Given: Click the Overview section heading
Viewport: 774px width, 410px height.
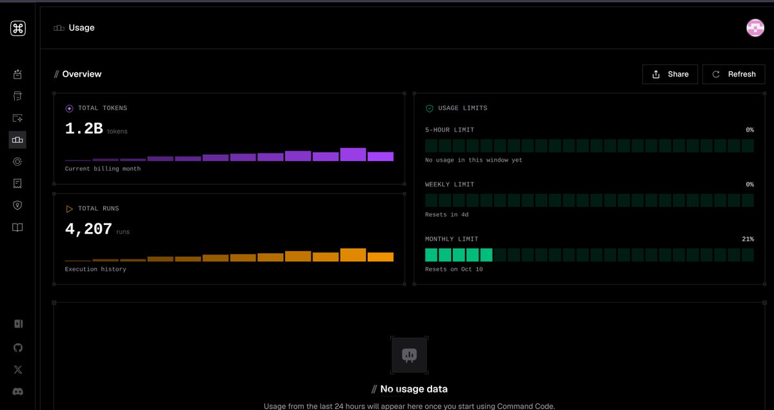Looking at the screenshot, I should (x=82, y=74).
